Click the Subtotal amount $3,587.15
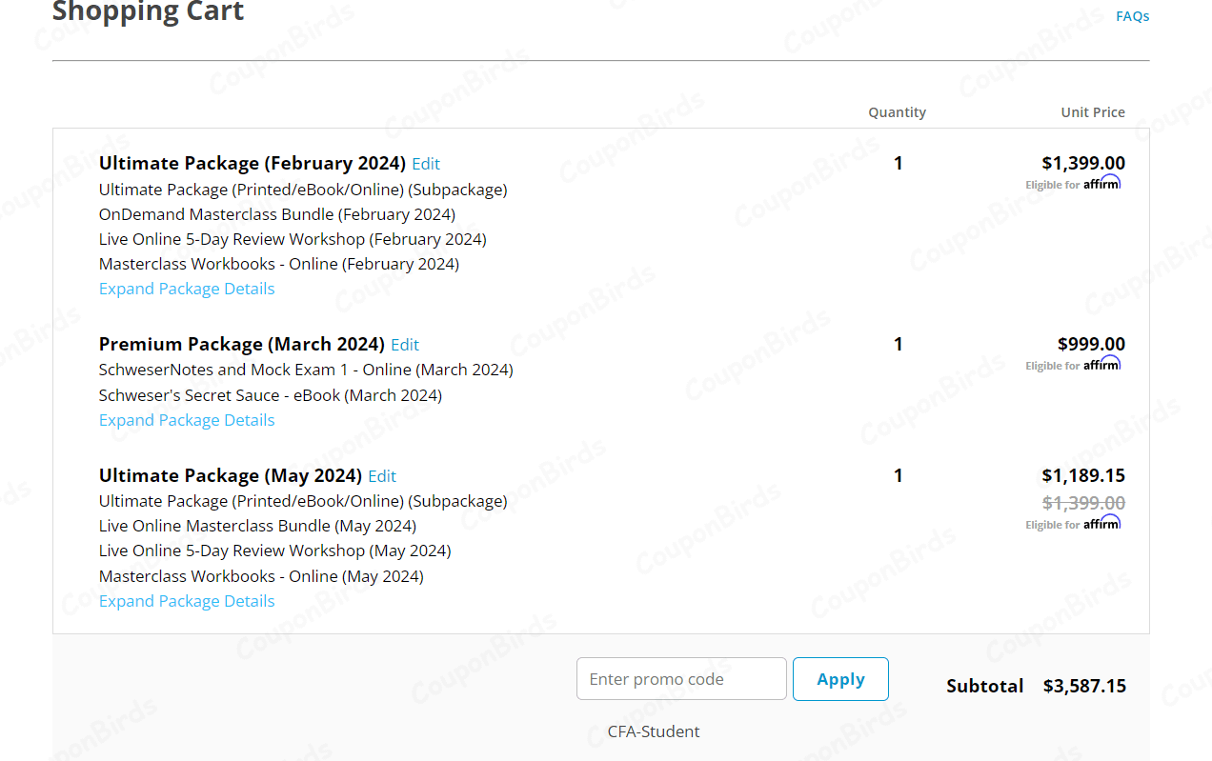The width and height of the screenshot is (1212, 761). 1084,686
